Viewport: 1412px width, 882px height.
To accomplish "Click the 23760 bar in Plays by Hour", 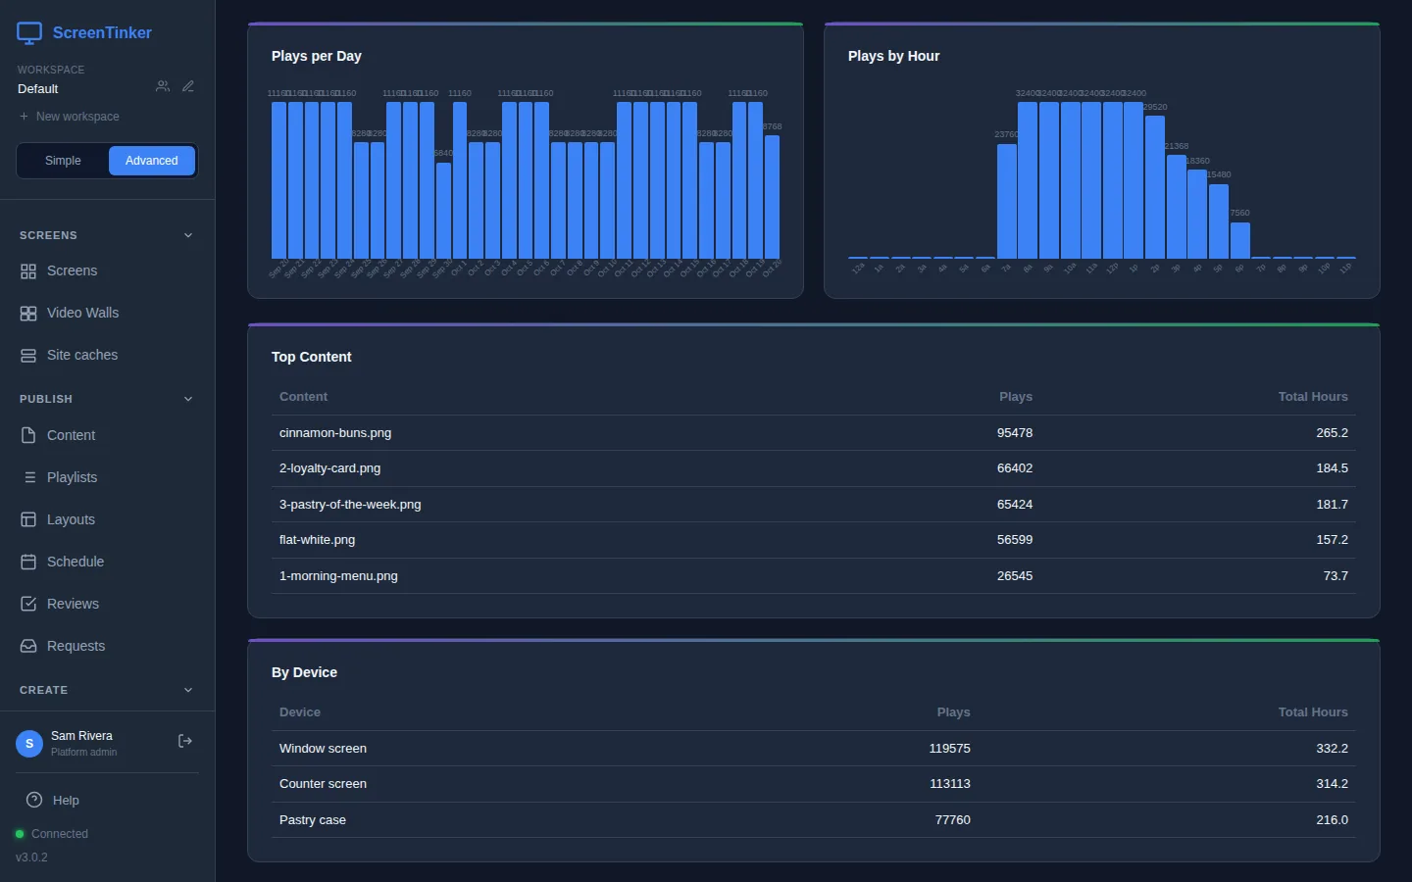I will [1007, 201].
